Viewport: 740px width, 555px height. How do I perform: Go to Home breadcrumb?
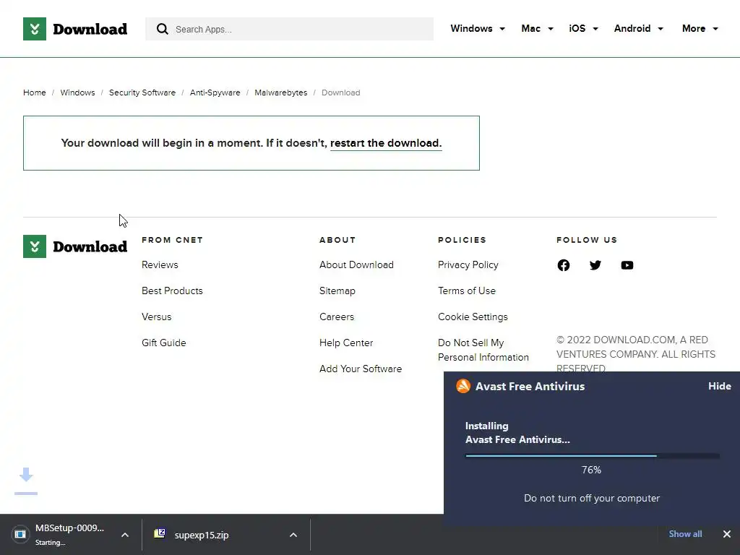point(35,92)
